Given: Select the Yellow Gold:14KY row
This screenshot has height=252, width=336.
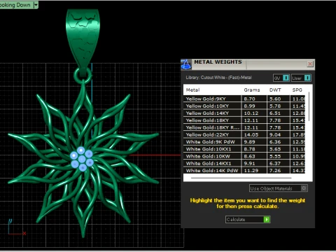Looking at the screenshot, I should point(244,113).
